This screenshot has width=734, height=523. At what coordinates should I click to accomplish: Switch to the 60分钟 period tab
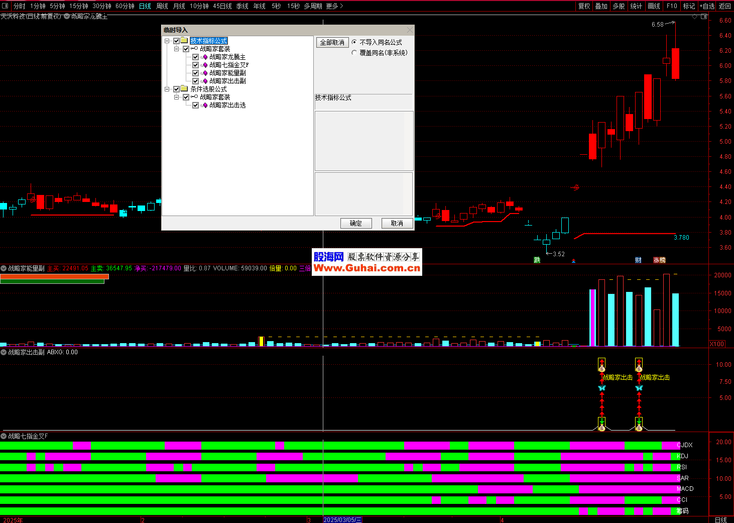[x=125, y=6]
